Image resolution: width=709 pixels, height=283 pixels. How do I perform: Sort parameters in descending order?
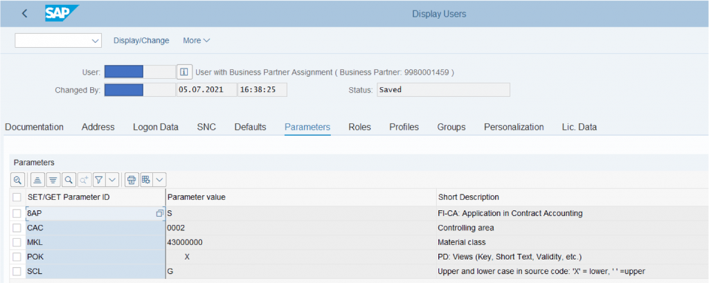tap(53, 180)
